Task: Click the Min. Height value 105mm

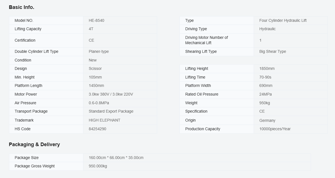Action: tap(95, 77)
